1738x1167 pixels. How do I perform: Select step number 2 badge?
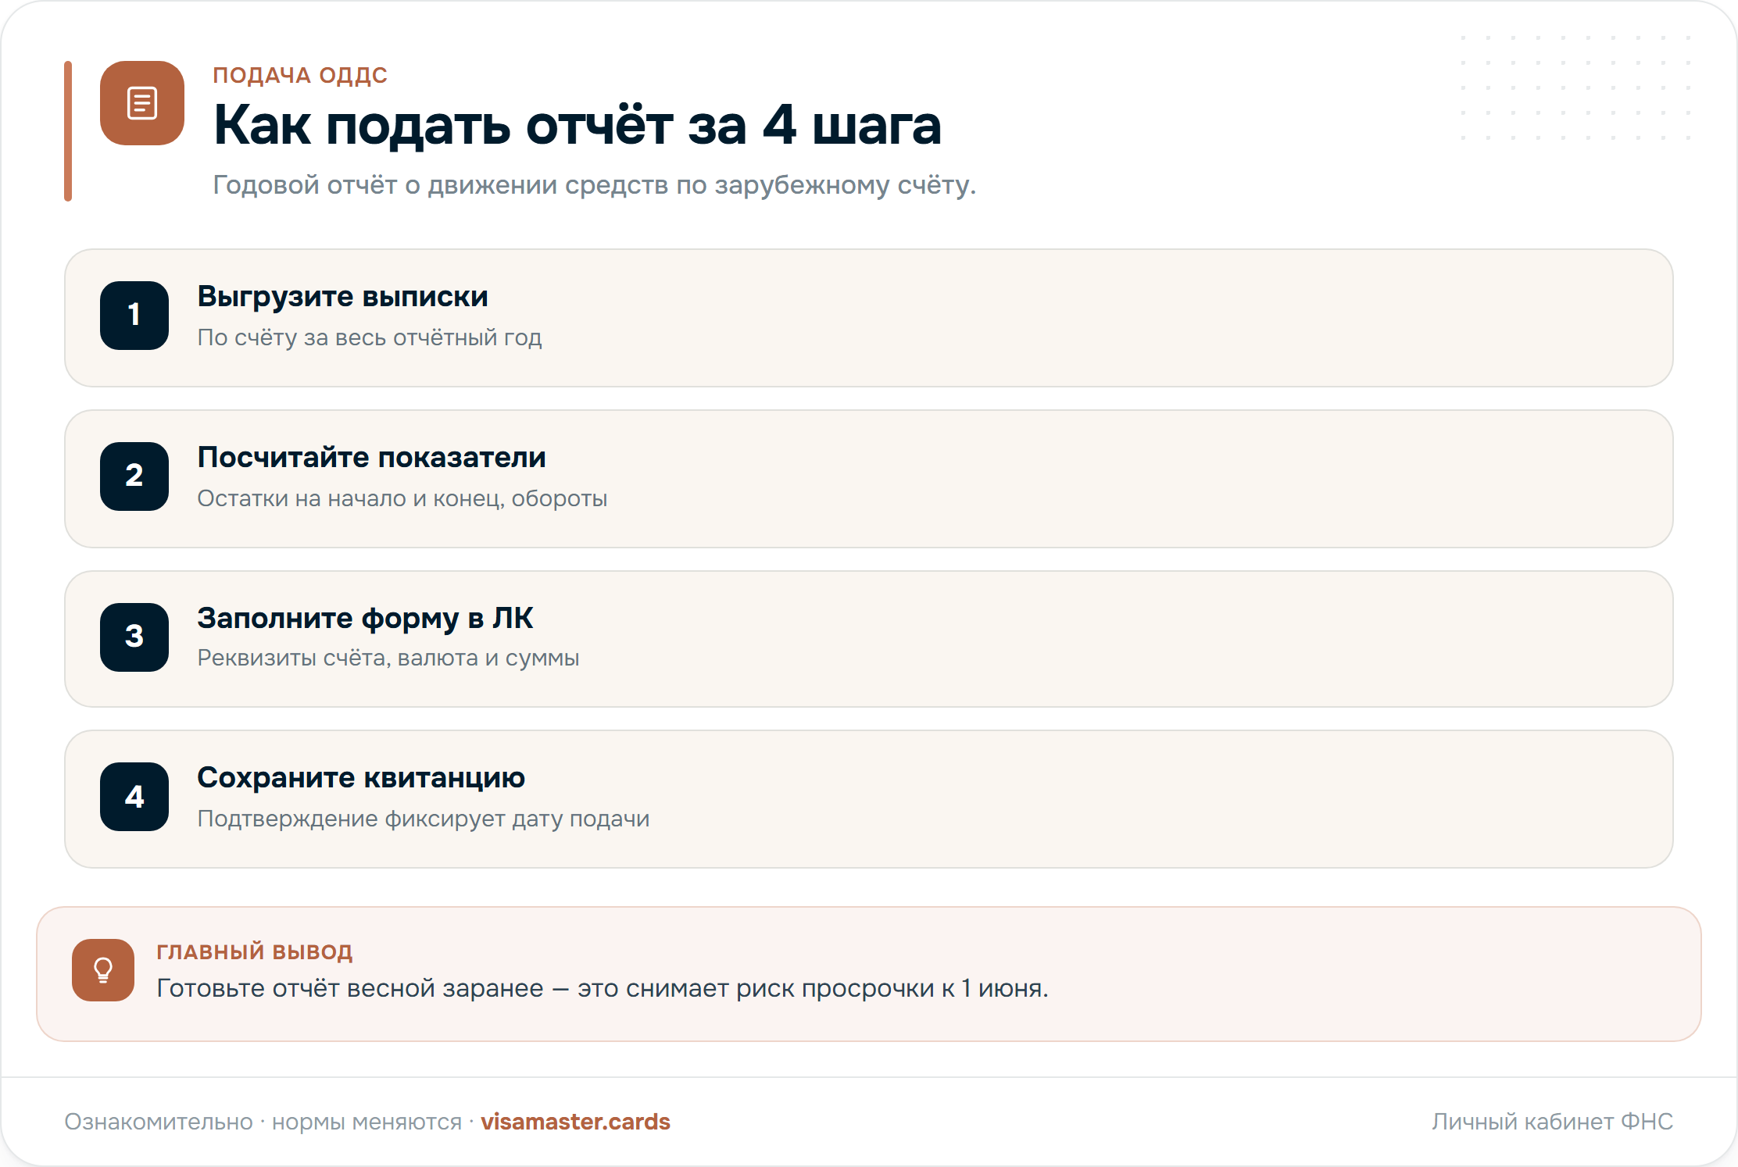tap(134, 476)
